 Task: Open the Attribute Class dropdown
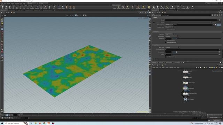click(169, 27)
